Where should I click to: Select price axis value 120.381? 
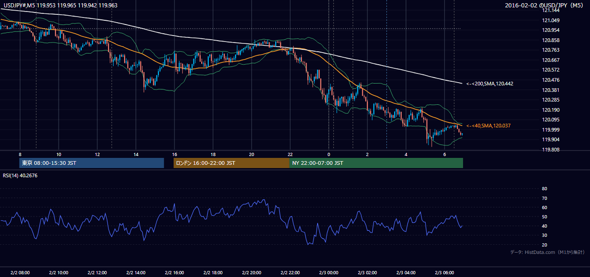(x=550, y=90)
